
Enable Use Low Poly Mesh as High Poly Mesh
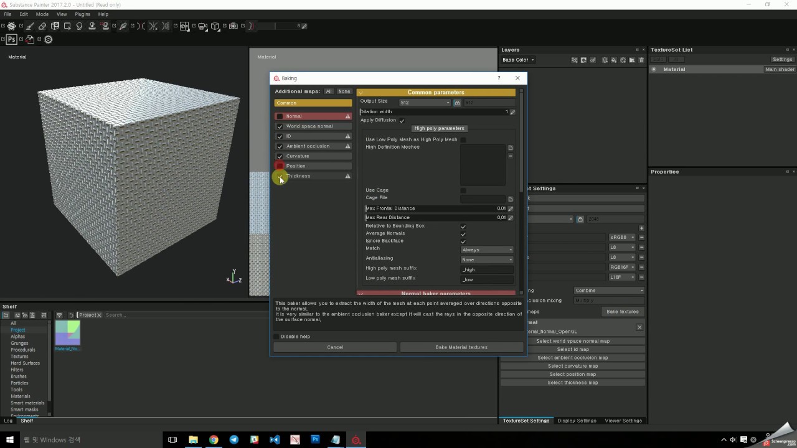pos(463,140)
